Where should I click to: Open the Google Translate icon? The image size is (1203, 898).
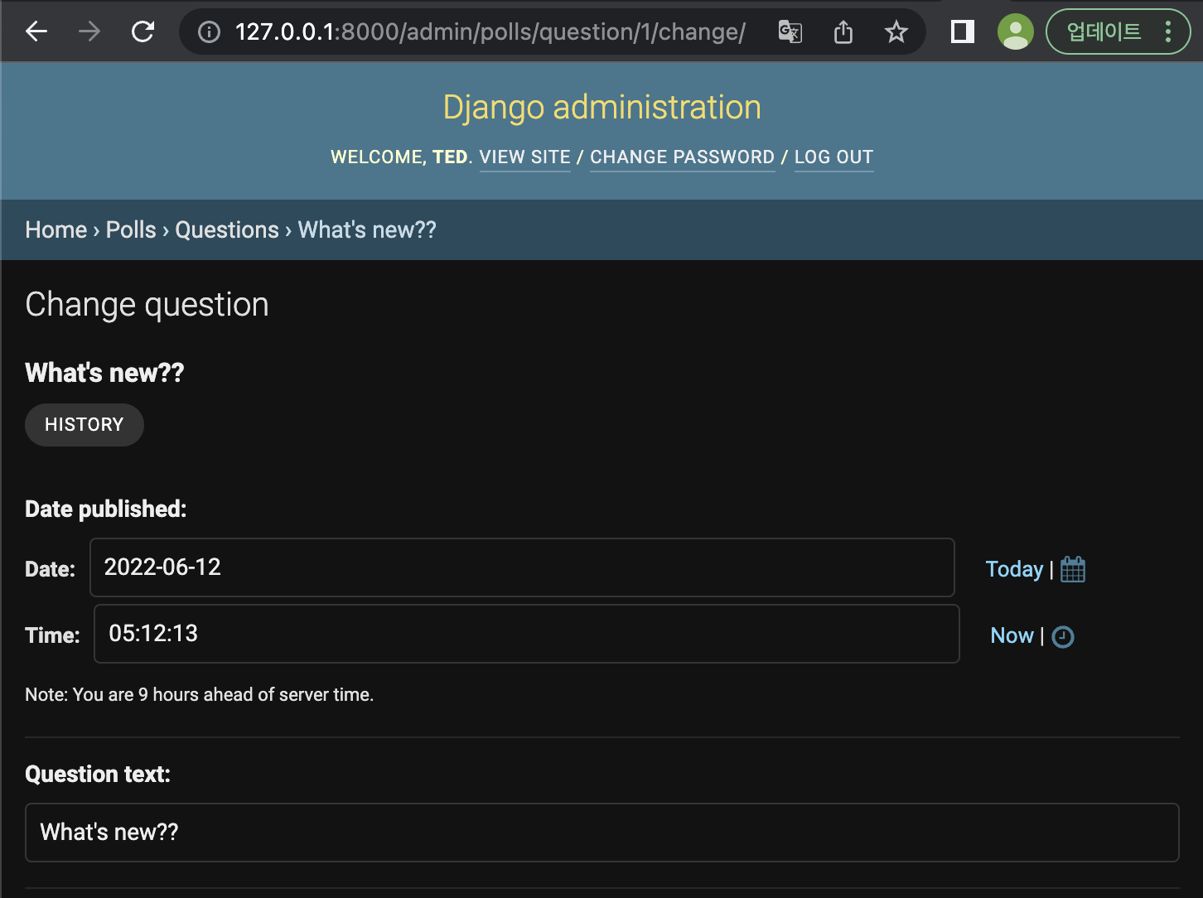click(790, 32)
